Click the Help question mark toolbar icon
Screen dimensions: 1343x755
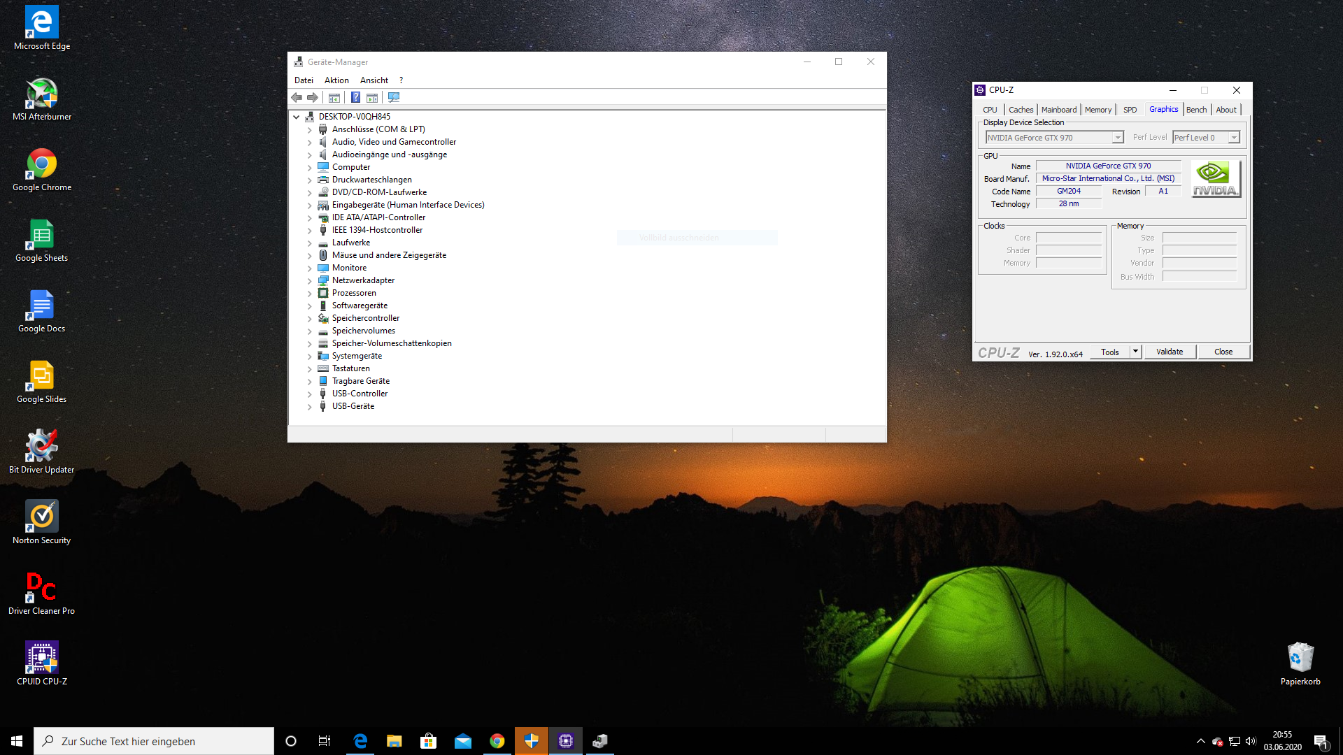tap(356, 97)
